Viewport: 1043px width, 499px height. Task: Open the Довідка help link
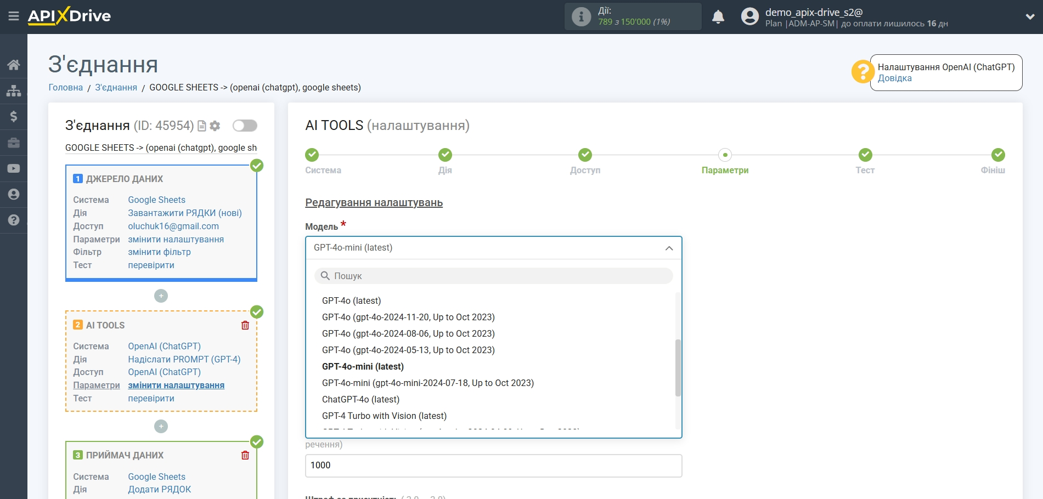894,78
